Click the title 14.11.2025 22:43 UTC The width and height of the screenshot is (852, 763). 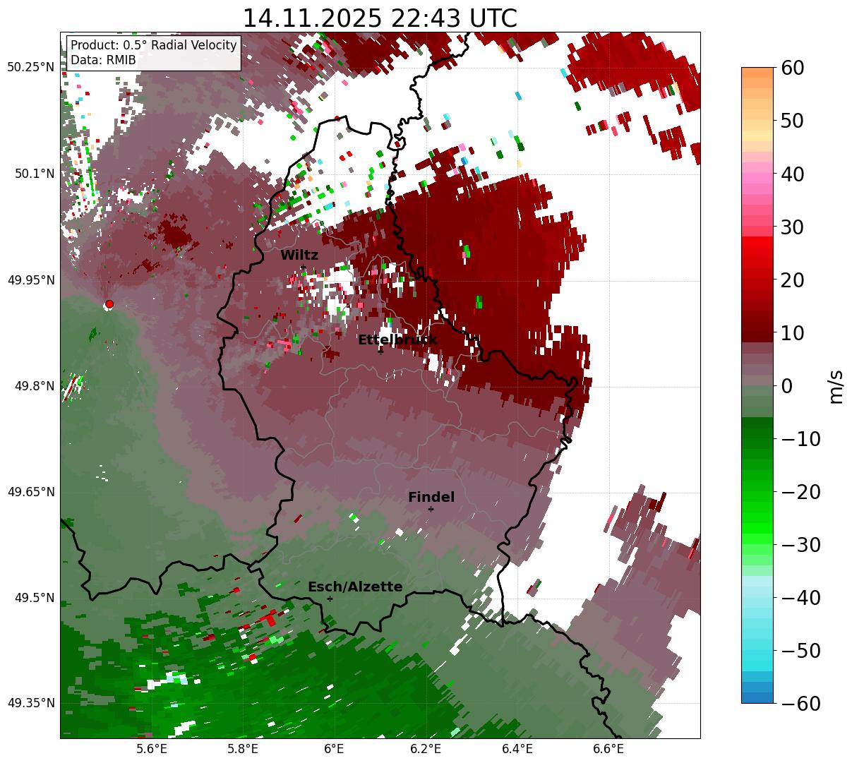pos(380,18)
